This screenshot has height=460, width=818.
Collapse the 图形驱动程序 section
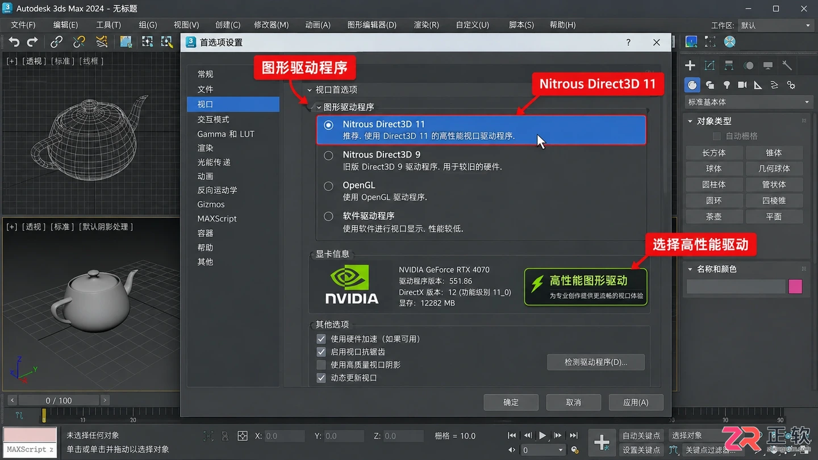tap(319, 107)
